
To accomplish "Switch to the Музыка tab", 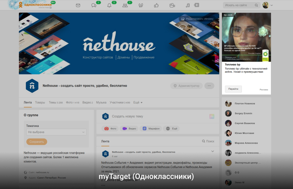I will click(101, 102).
